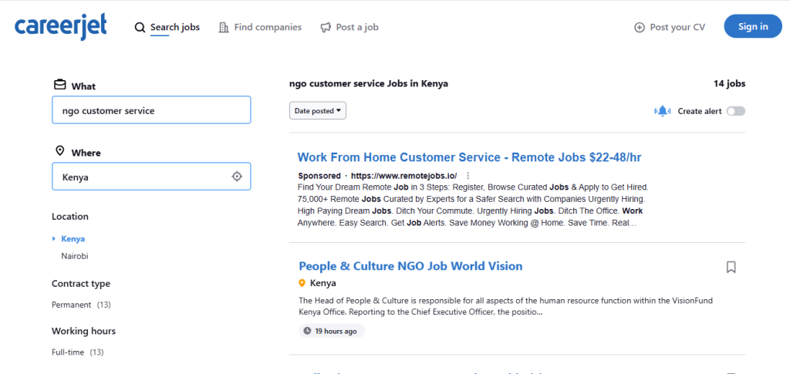This screenshot has height=374, width=790.
Task: Open the Post your CV link
Action: (677, 27)
